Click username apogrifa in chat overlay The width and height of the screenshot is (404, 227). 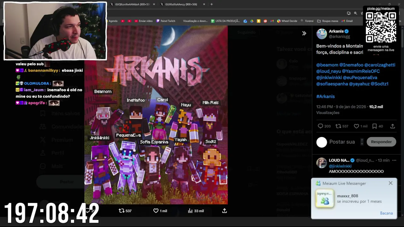tap(37, 103)
